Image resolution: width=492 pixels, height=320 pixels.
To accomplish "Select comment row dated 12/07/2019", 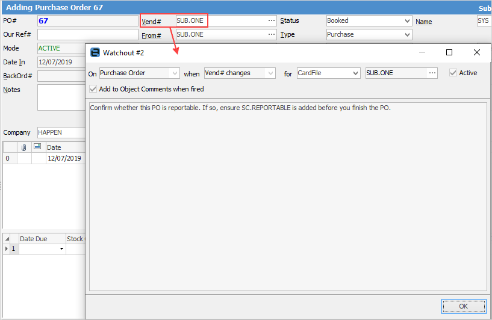I will (64, 158).
